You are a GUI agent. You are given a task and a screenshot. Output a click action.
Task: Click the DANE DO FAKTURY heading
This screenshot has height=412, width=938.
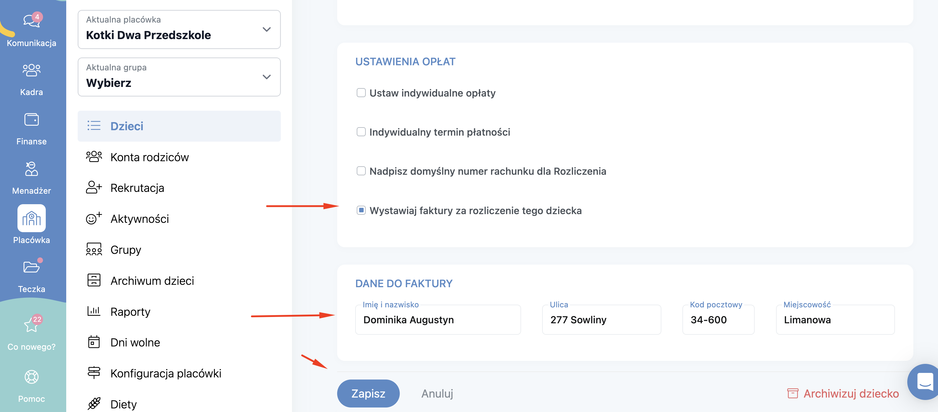click(x=404, y=283)
